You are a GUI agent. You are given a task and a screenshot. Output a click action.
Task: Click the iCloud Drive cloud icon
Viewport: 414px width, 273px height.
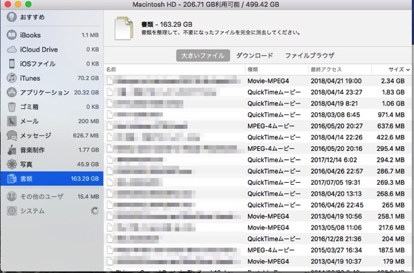pyautogui.click(x=12, y=49)
